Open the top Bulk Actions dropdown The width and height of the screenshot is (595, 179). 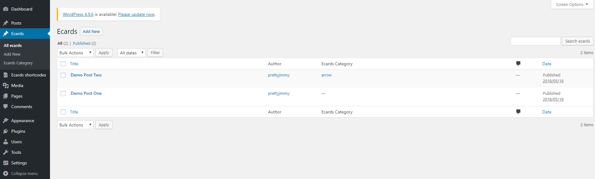(75, 53)
